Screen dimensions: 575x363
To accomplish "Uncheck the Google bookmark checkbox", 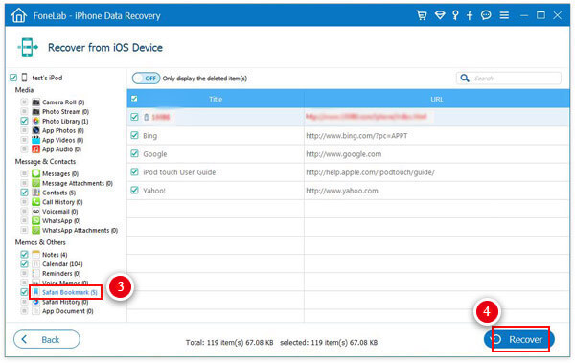I will (x=134, y=153).
